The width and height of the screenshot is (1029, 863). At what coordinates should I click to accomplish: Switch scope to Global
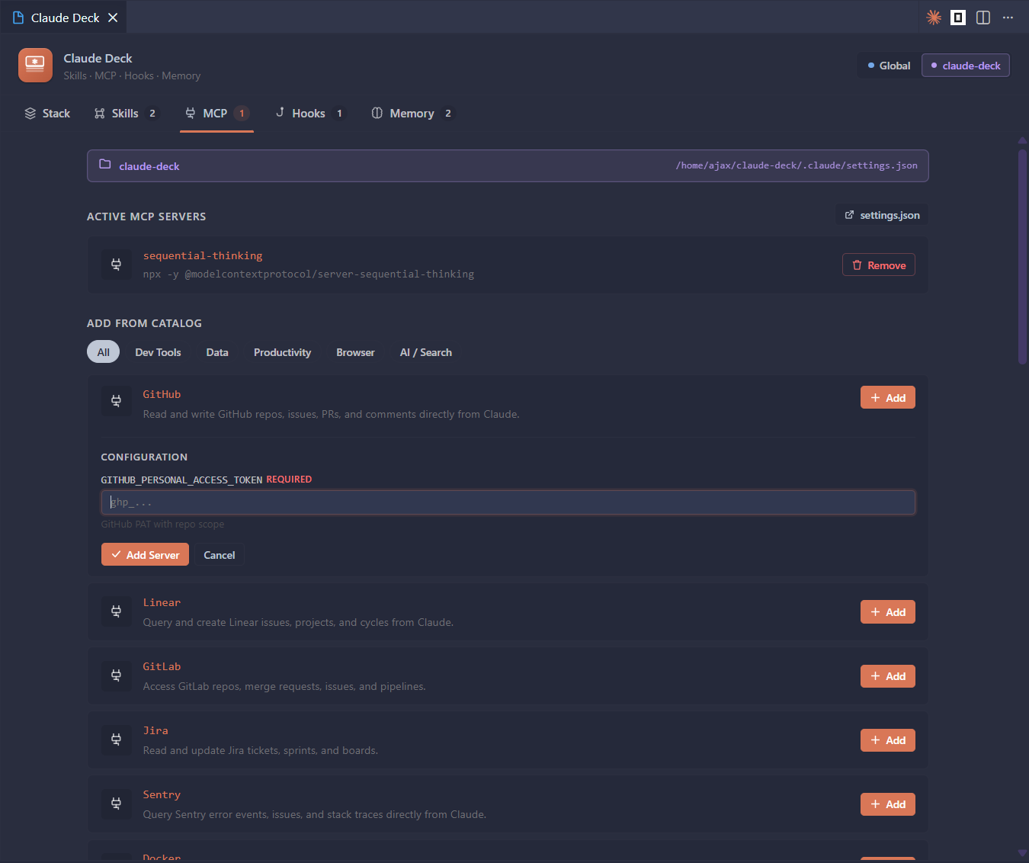pos(889,66)
